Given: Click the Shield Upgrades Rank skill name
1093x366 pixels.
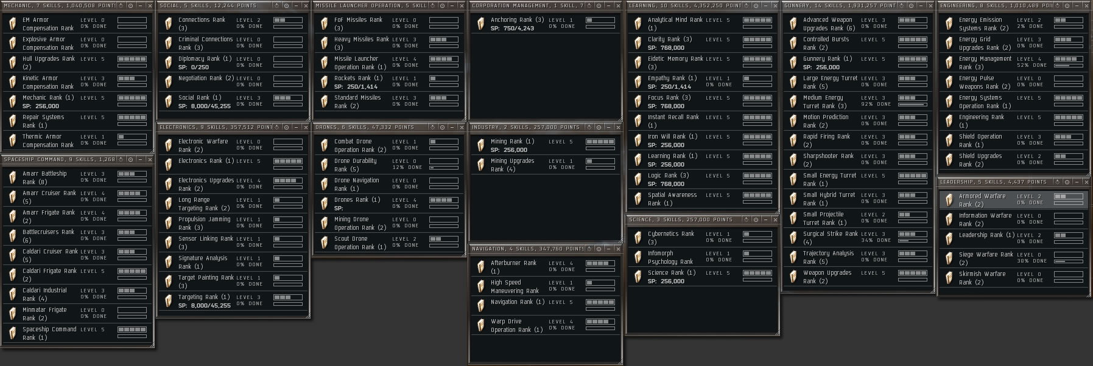Looking at the screenshot, I should pyautogui.click(x=980, y=160).
